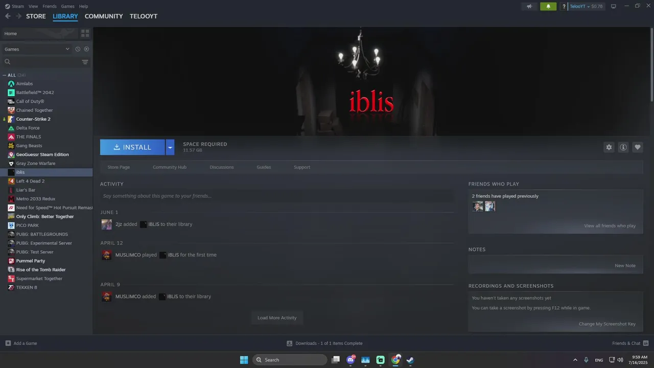Click New Note

(x=625, y=266)
